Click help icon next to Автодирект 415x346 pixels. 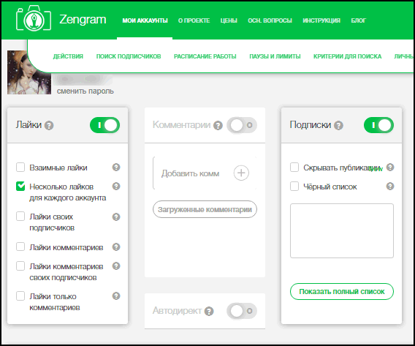(x=209, y=312)
